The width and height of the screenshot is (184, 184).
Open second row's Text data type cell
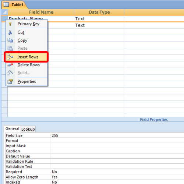point(99,25)
